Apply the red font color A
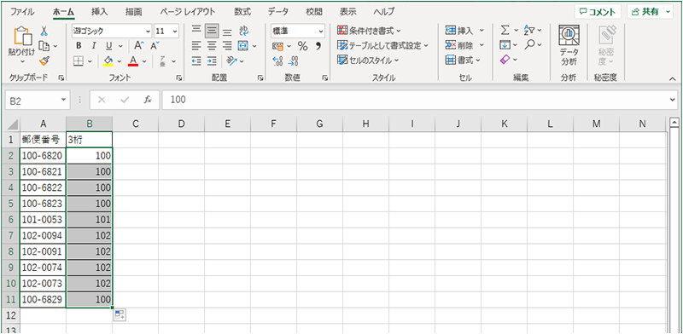683x334 pixels. coord(133,60)
